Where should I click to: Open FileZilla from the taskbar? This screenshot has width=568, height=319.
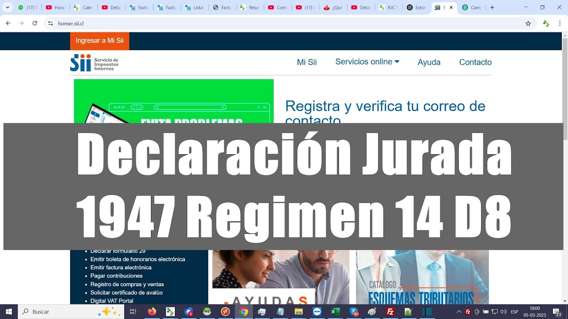tap(390, 312)
